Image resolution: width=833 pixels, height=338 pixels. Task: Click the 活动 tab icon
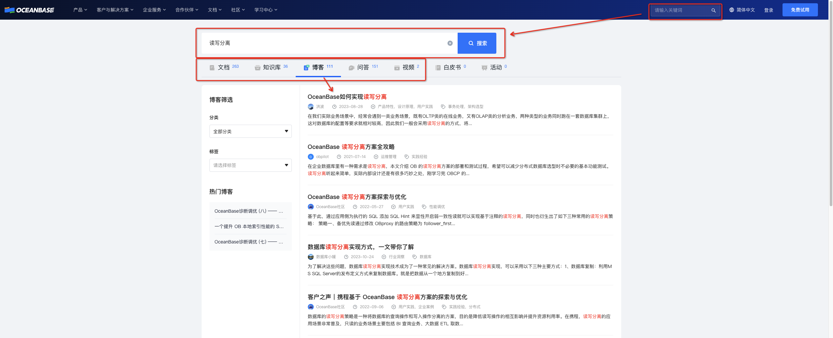[485, 68]
